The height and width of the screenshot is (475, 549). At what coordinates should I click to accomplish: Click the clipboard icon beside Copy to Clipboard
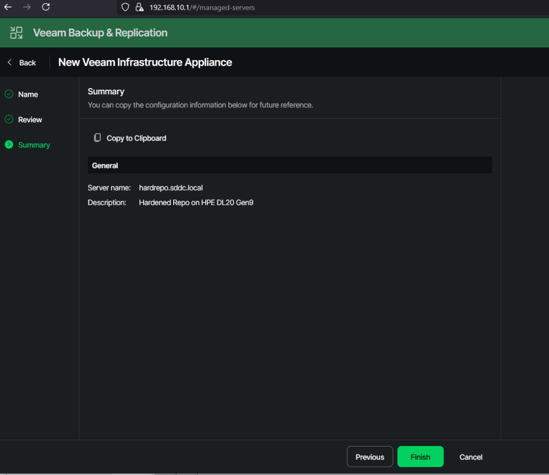(97, 138)
